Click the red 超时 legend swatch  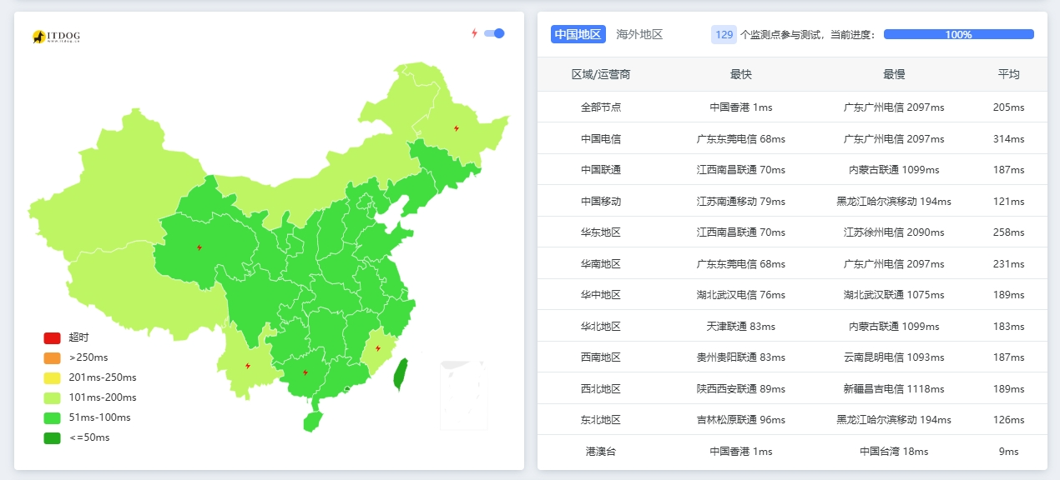[x=52, y=337]
